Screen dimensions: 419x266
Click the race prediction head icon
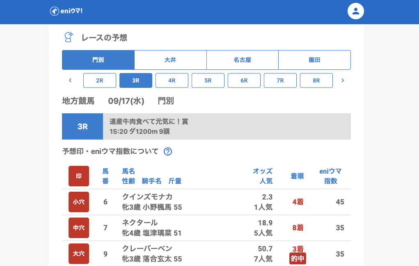[x=69, y=37]
